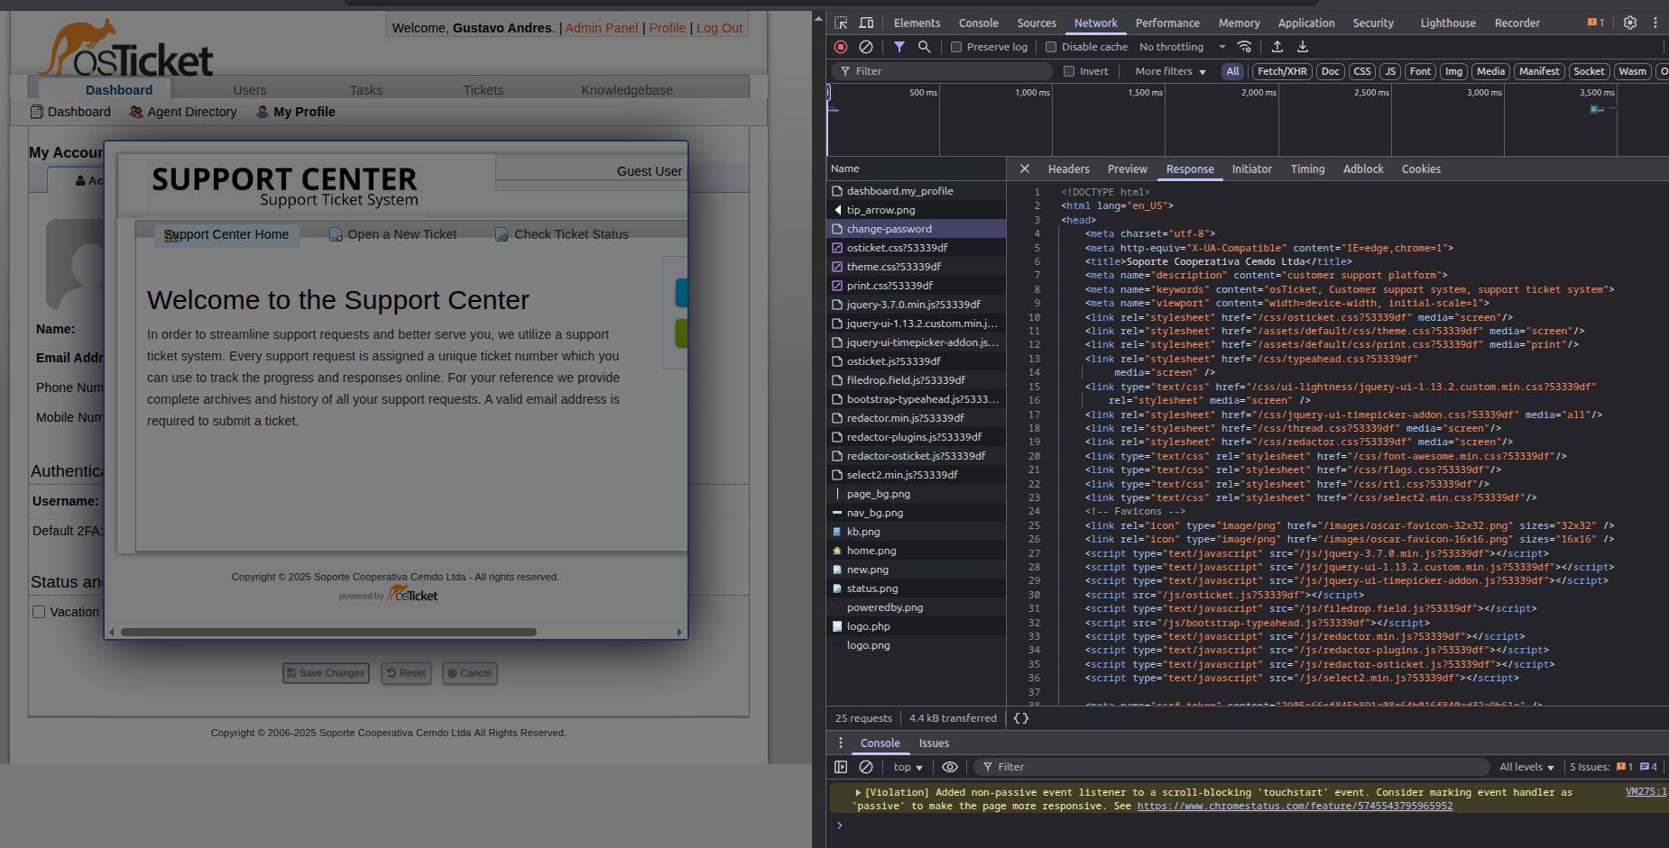1669x848 pixels.
Task: Tick the Invert filter checkbox
Action: [x=1069, y=71]
